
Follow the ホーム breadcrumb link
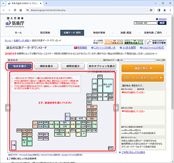[8, 41]
